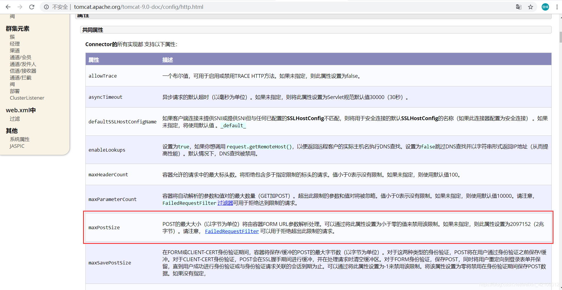Viewport: 562px width, 290px height.
Task: Click the Connector的 bold intro text
Action: point(101,44)
